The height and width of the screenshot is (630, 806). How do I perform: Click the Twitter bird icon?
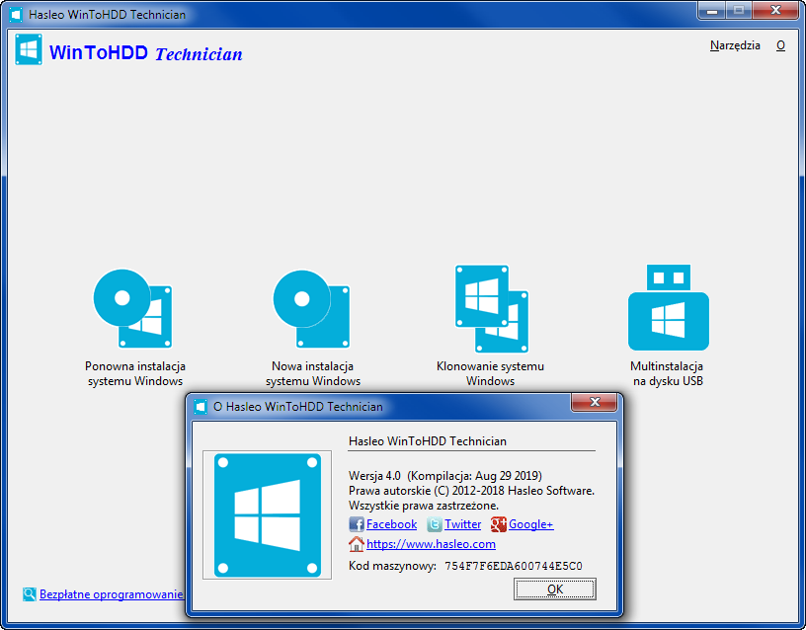coord(435,524)
